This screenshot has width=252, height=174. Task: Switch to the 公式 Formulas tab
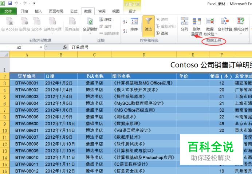(x=74, y=11)
